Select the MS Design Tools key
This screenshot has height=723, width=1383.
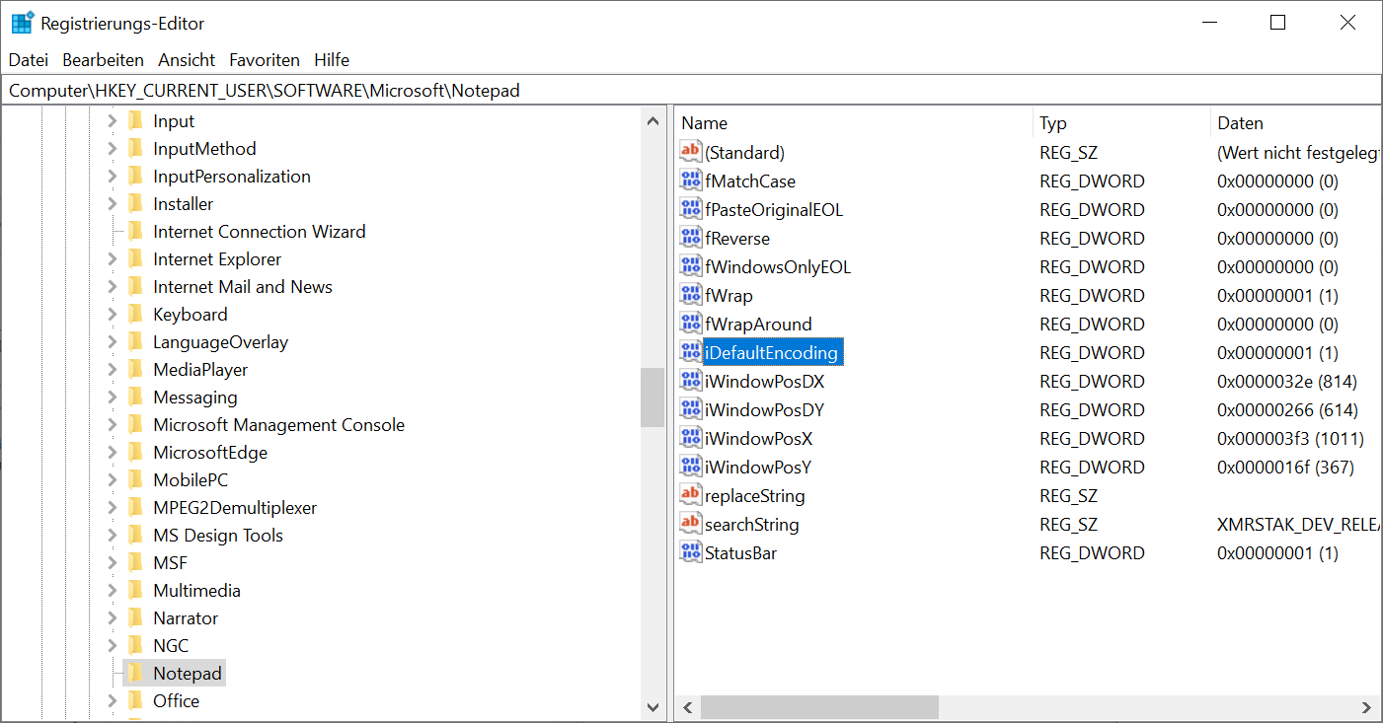pos(218,536)
